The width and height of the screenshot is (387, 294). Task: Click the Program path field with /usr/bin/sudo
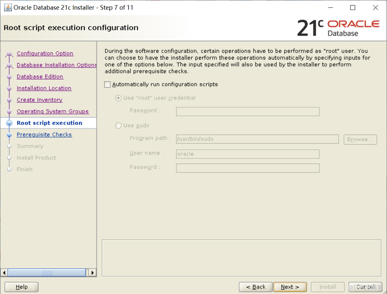[257, 139]
